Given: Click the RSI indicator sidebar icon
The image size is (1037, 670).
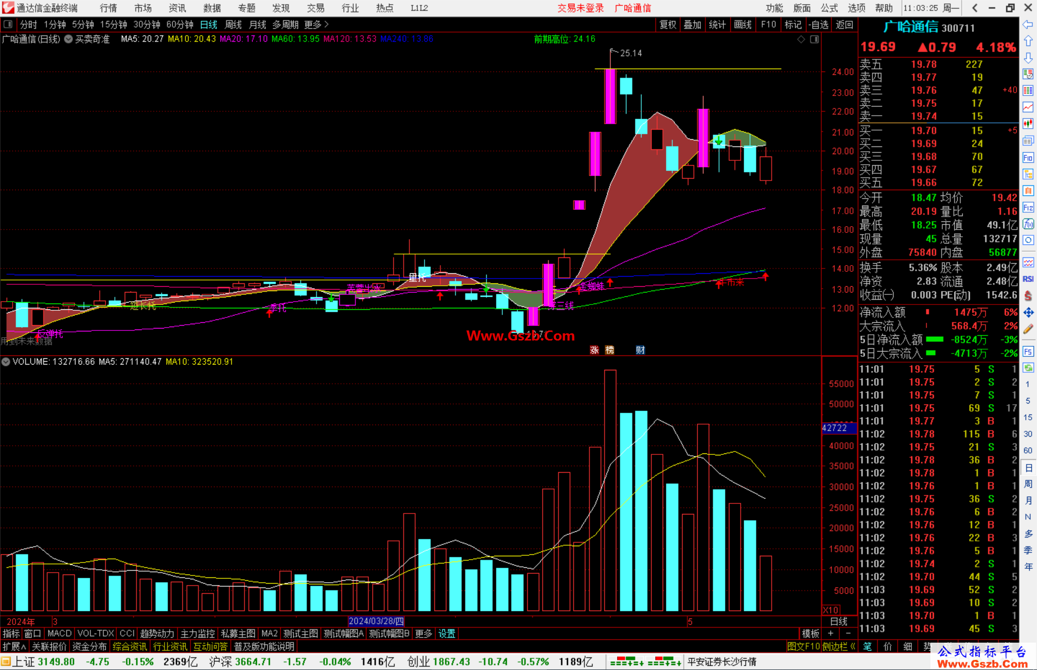Looking at the screenshot, I should 1028,279.
